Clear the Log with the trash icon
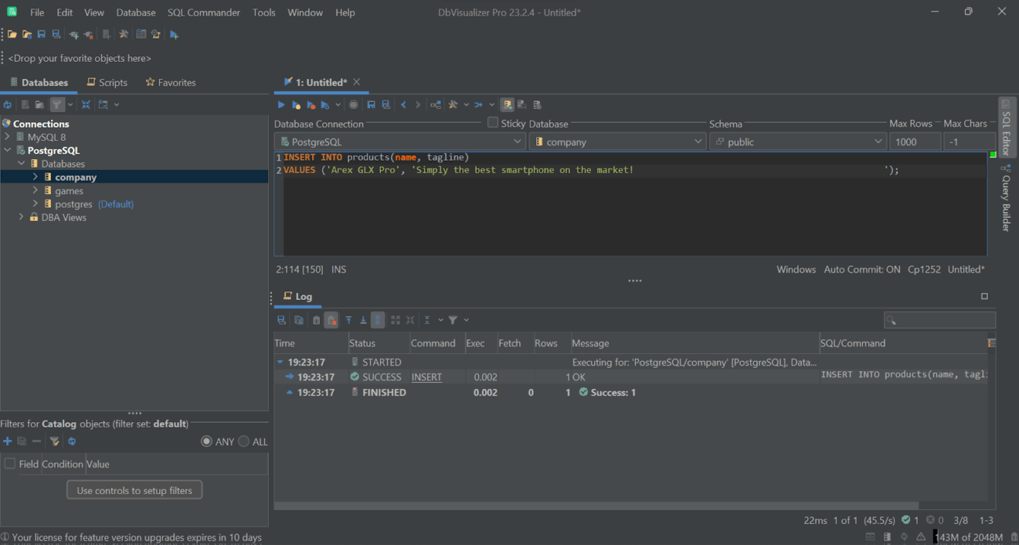 click(317, 319)
